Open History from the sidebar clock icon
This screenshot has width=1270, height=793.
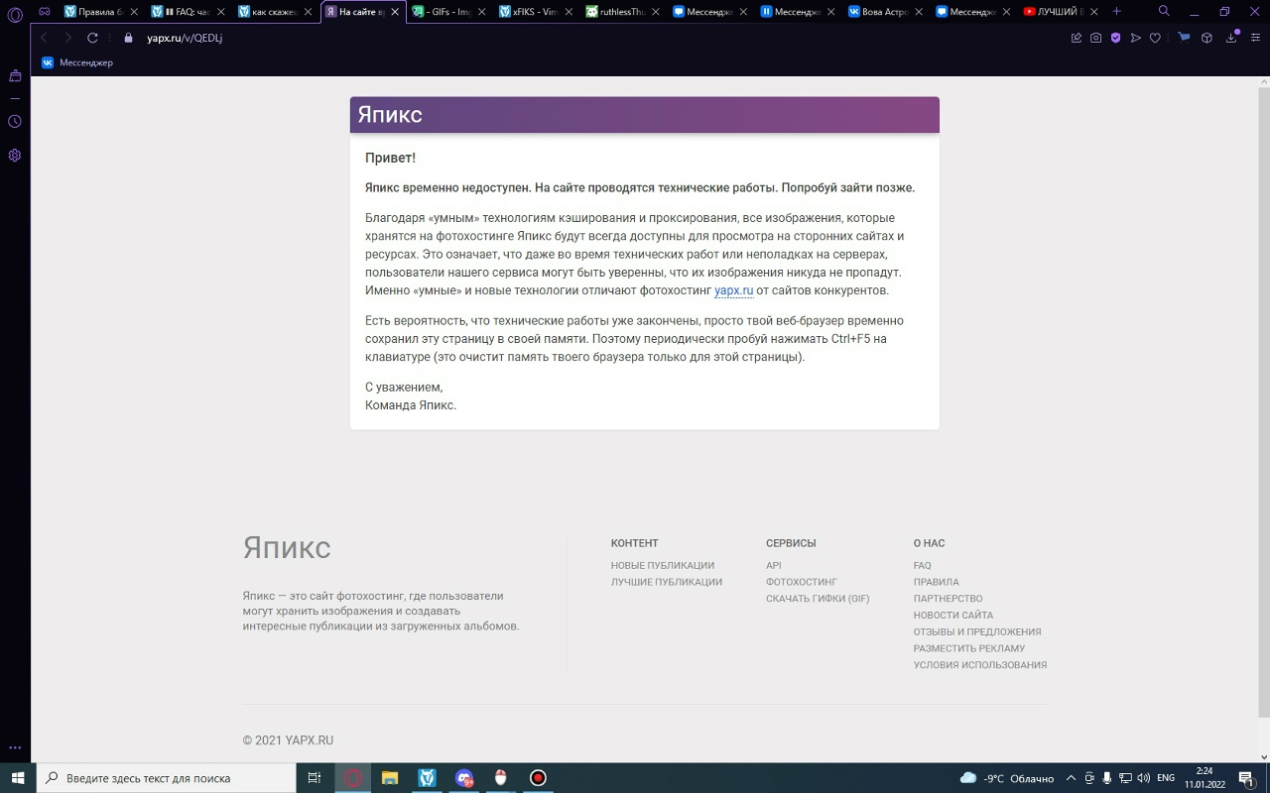click(15, 121)
